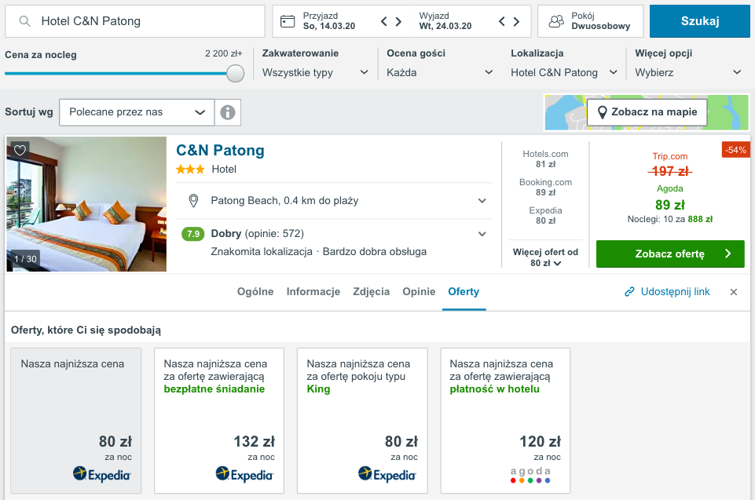Expand the Patong Beach location details
The width and height of the screenshot is (755, 500).
(482, 201)
